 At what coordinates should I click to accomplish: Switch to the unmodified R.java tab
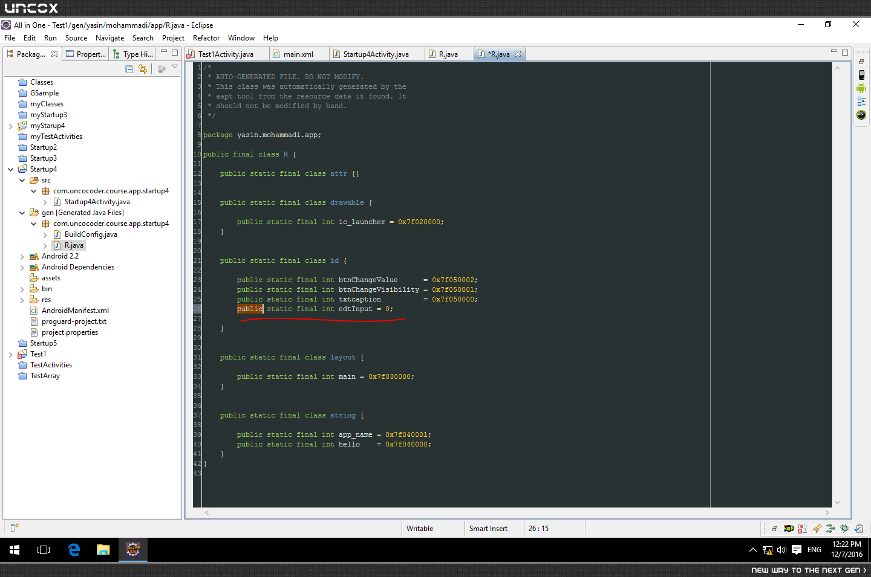coord(448,54)
